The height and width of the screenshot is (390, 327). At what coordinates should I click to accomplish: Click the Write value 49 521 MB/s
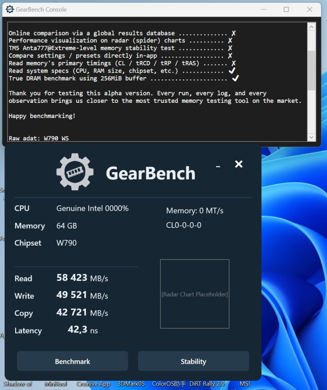(82, 295)
